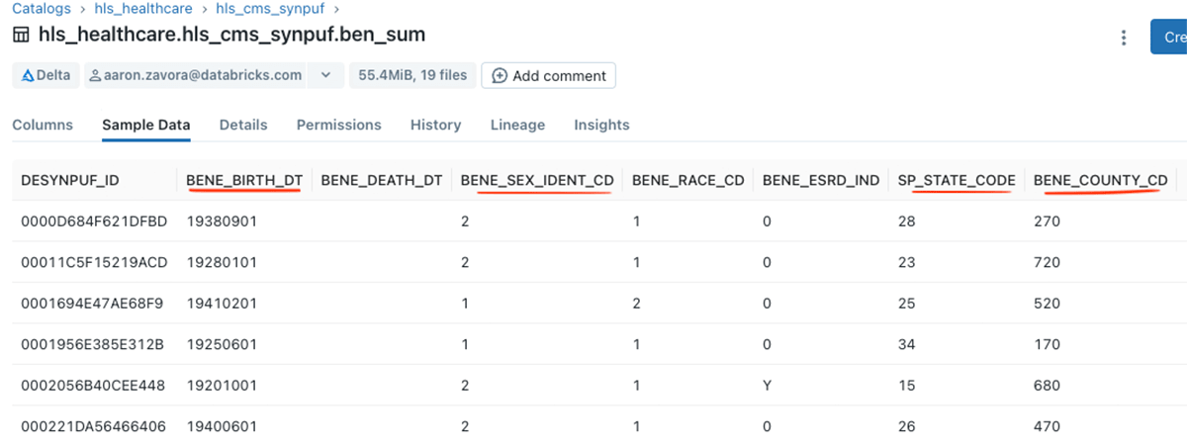Open the Catalogs breadcrumb link

pyautogui.click(x=42, y=9)
